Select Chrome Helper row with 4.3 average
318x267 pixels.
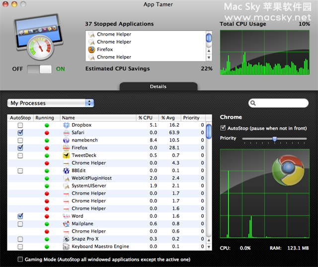[106, 163]
